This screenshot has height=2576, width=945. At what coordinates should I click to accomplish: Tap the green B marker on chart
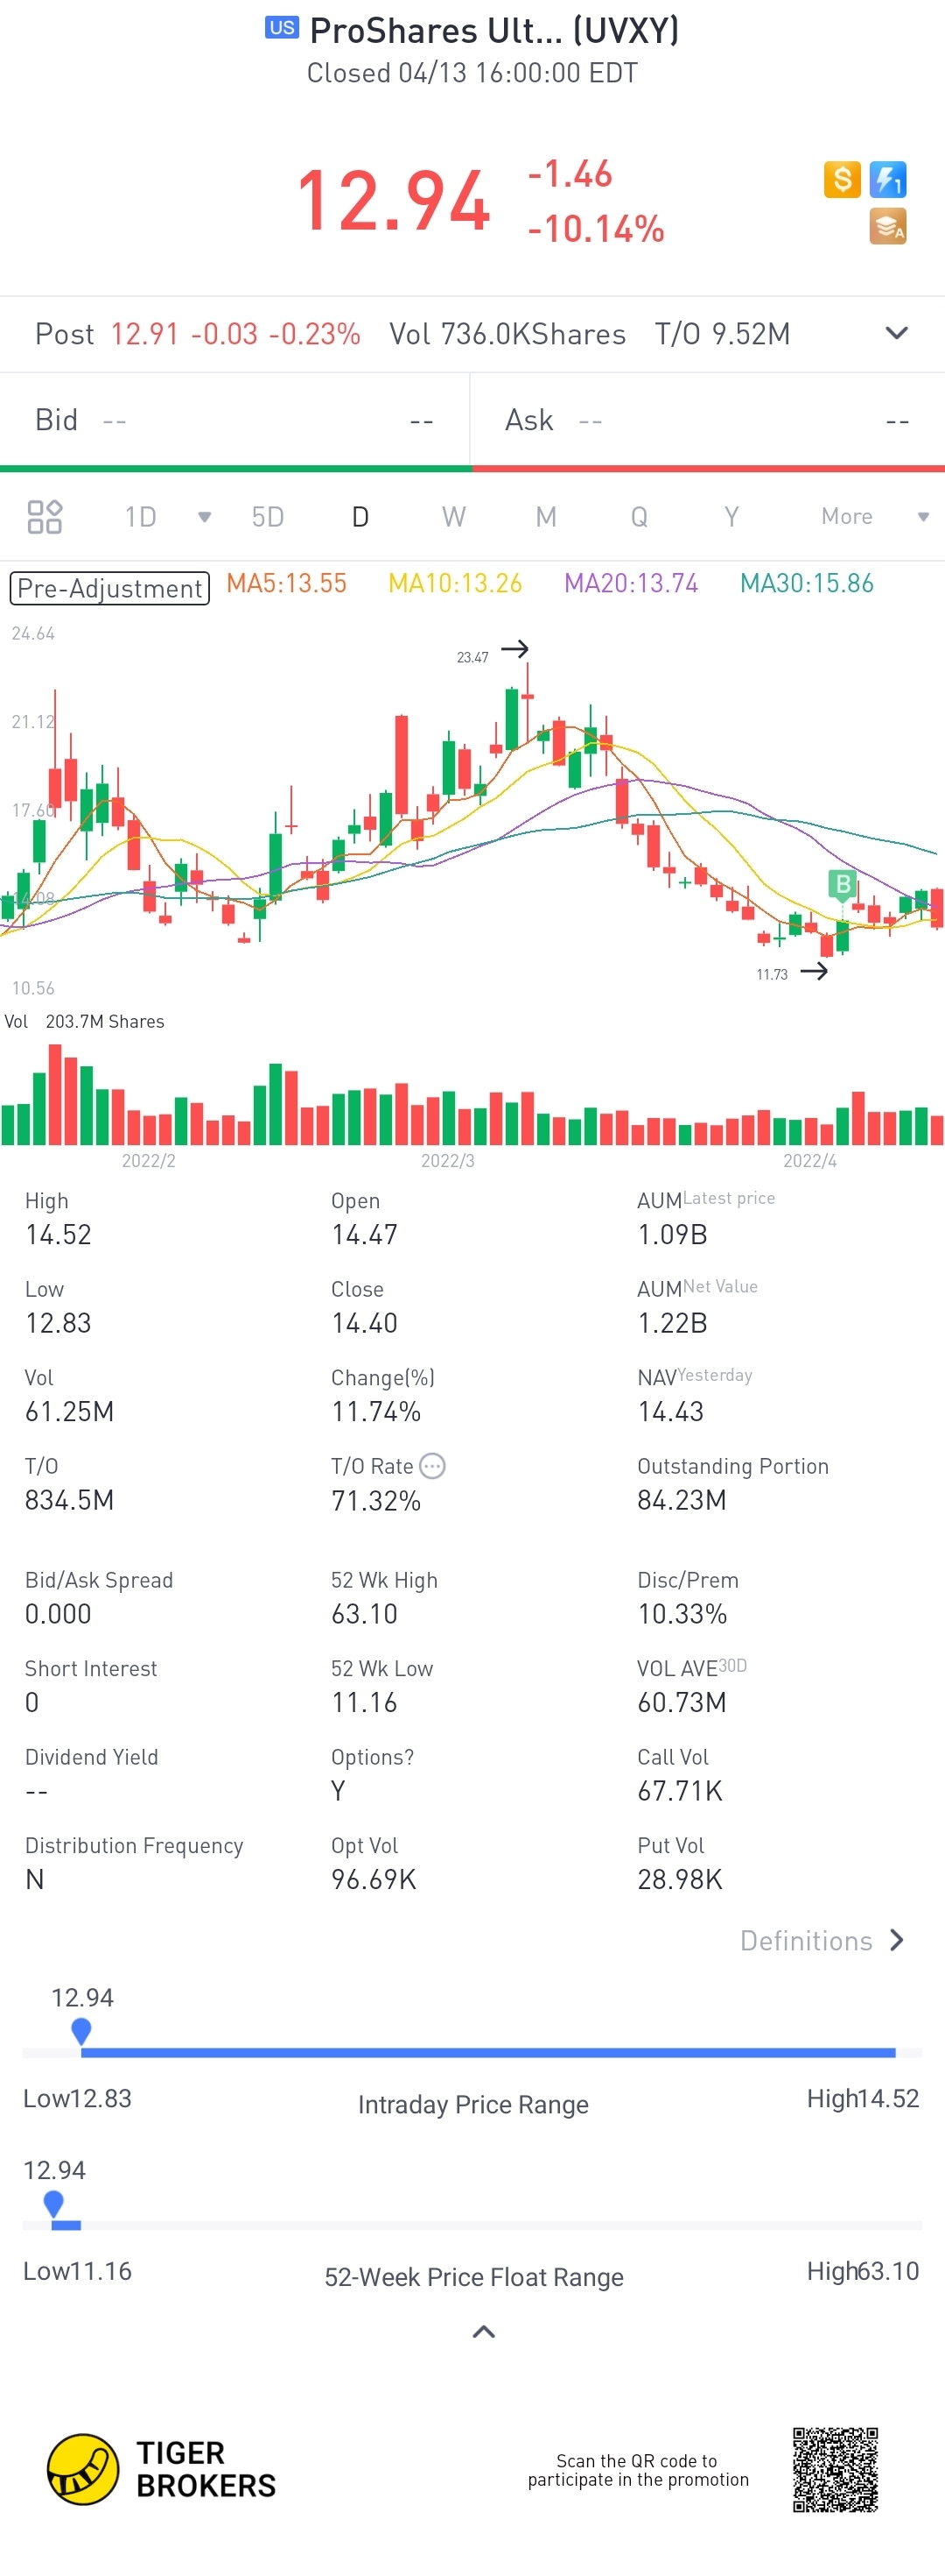click(x=842, y=884)
